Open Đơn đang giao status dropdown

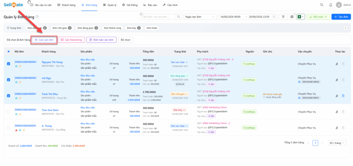(x=179, y=76)
